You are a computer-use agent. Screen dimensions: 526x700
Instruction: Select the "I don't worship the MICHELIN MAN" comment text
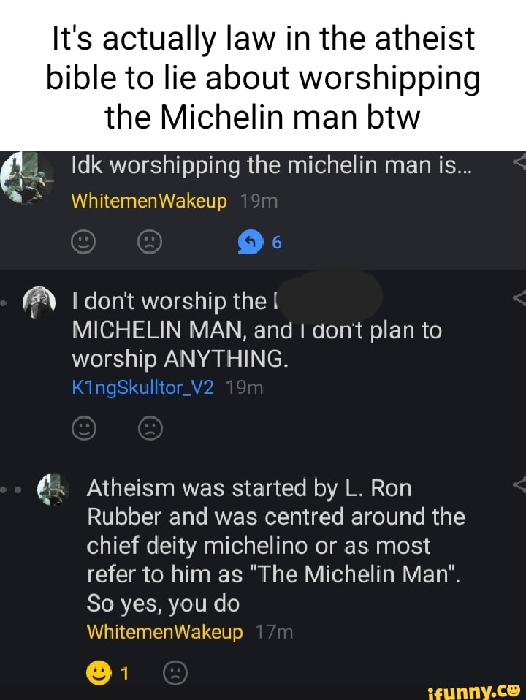[x=256, y=331]
